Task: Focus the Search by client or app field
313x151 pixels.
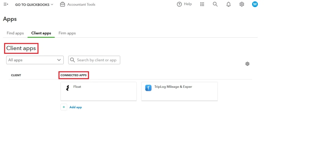Action: (96, 60)
